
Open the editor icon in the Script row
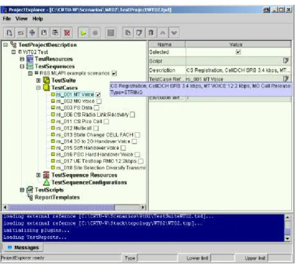click(286, 61)
